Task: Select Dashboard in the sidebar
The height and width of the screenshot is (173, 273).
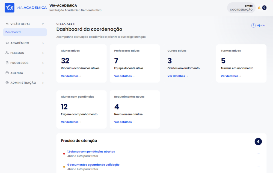Action: [25, 32]
